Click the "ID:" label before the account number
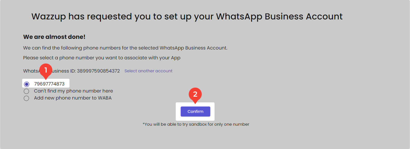 click(73, 71)
